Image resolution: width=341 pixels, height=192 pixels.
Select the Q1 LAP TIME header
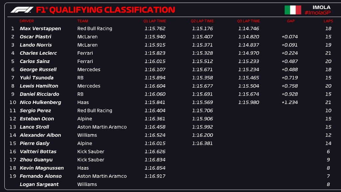(155, 21)
